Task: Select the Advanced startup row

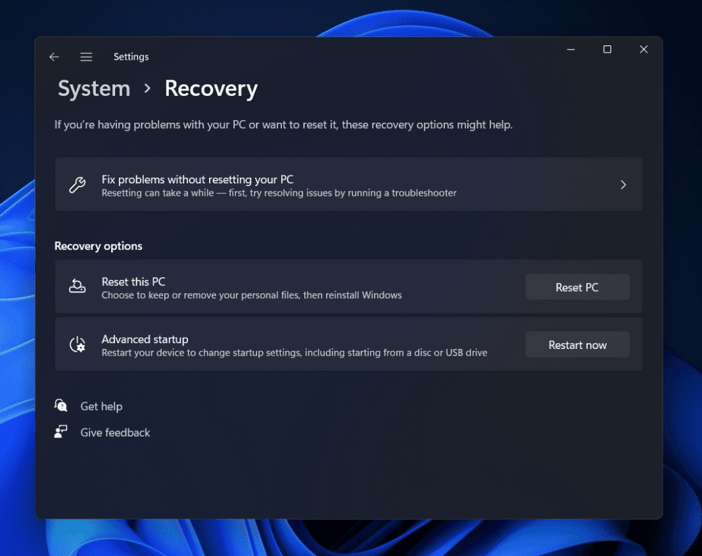Action: pos(296,344)
